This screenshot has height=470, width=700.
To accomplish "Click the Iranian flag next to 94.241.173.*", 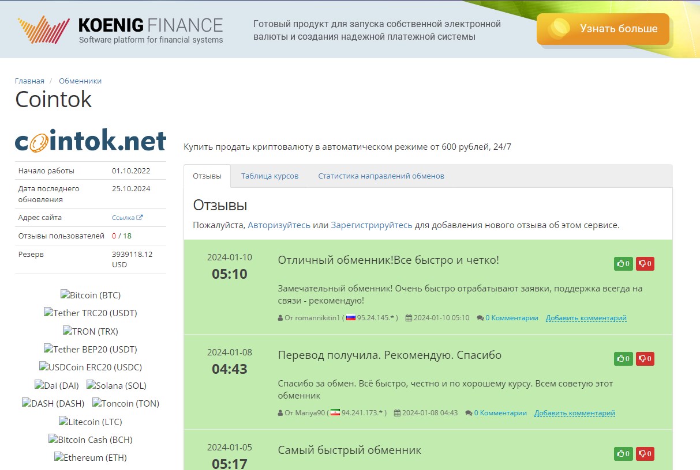I will [335, 413].
